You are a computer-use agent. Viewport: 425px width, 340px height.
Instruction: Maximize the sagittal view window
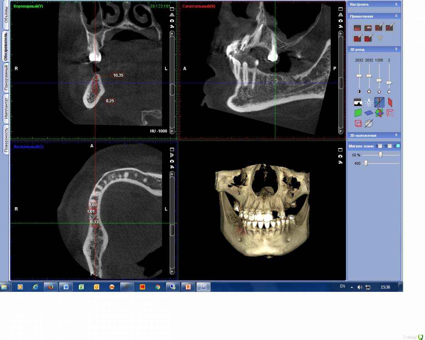[x=340, y=9]
